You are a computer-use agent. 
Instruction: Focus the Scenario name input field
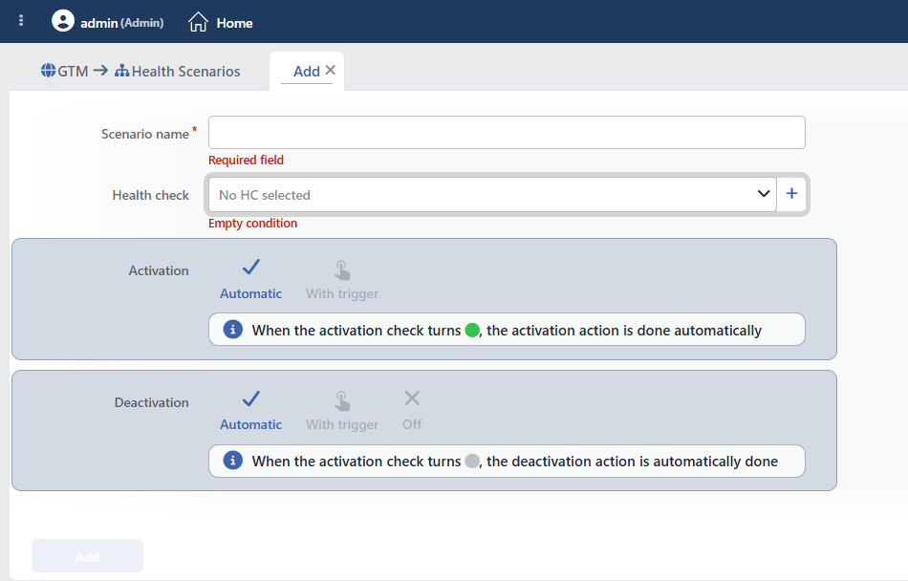[507, 133]
